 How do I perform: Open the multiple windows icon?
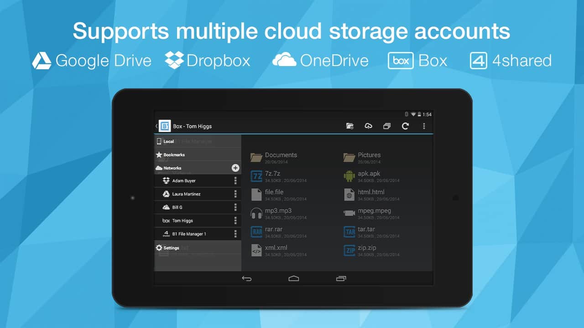387,126
